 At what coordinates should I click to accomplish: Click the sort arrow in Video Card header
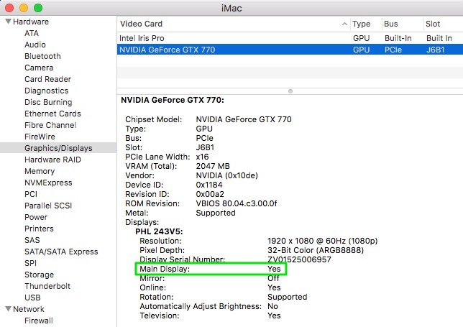coord(344,24)
